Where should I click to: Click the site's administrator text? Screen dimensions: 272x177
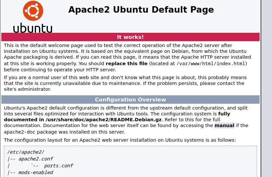(x=27, y=89)
